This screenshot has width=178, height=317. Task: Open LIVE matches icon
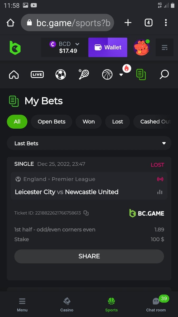click(37, 74)
